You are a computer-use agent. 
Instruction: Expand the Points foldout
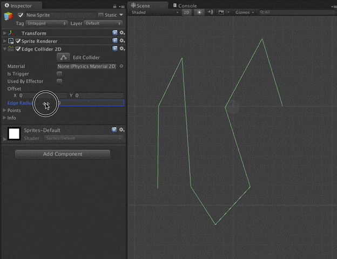click(4, 110)
